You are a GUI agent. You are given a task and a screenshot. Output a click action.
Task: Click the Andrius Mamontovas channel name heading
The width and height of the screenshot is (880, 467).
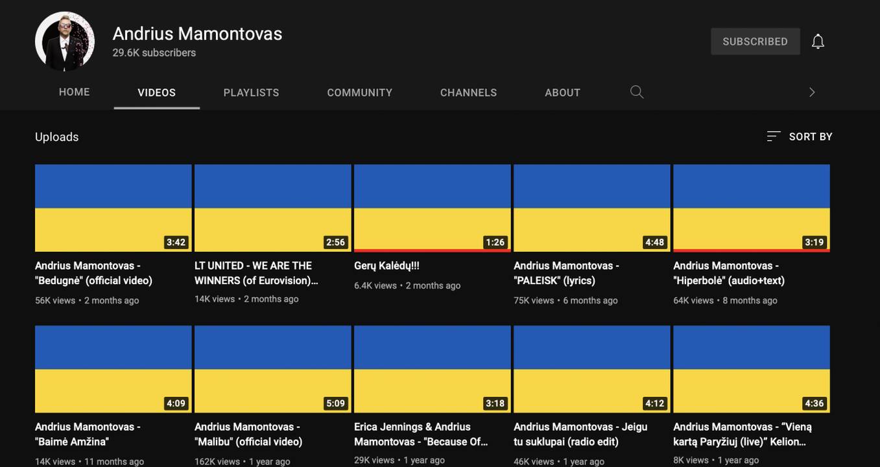(x=197, y=34)
